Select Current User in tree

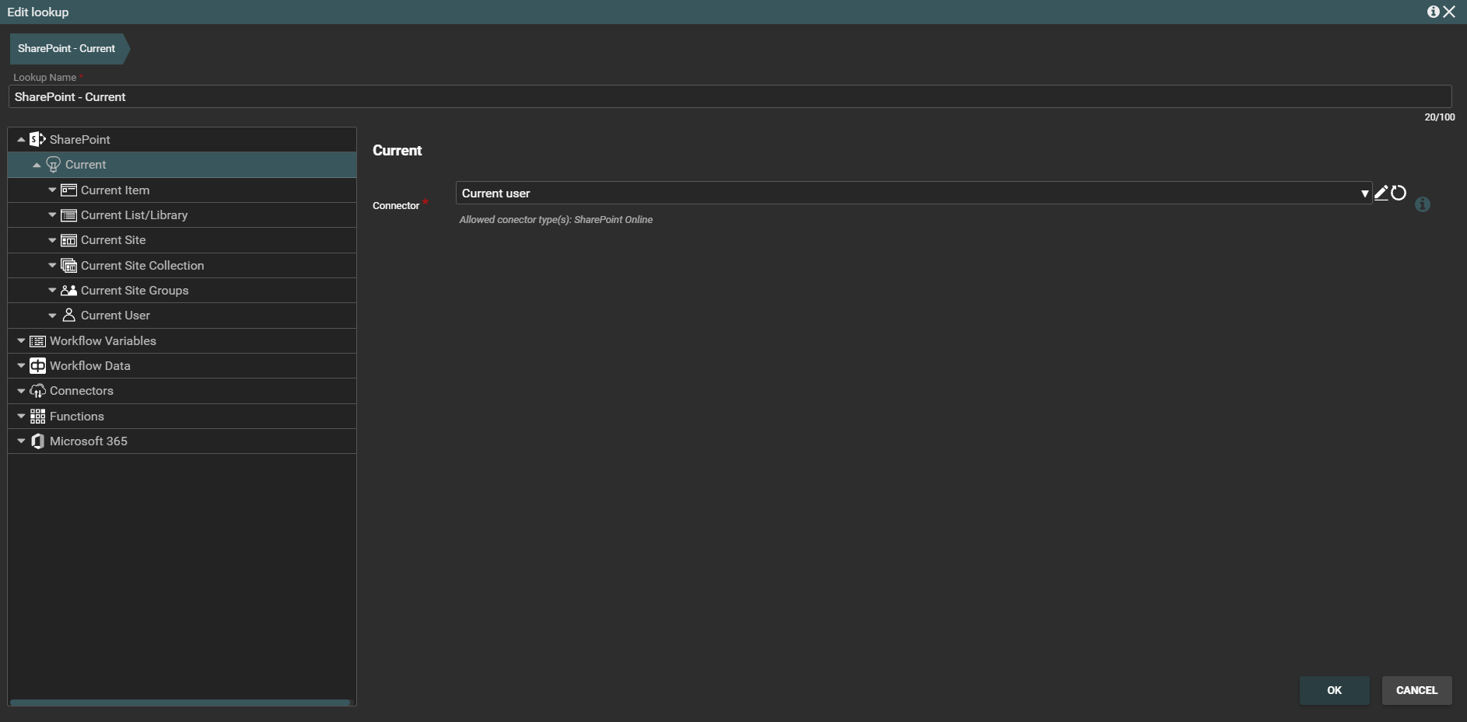(115, 316)
